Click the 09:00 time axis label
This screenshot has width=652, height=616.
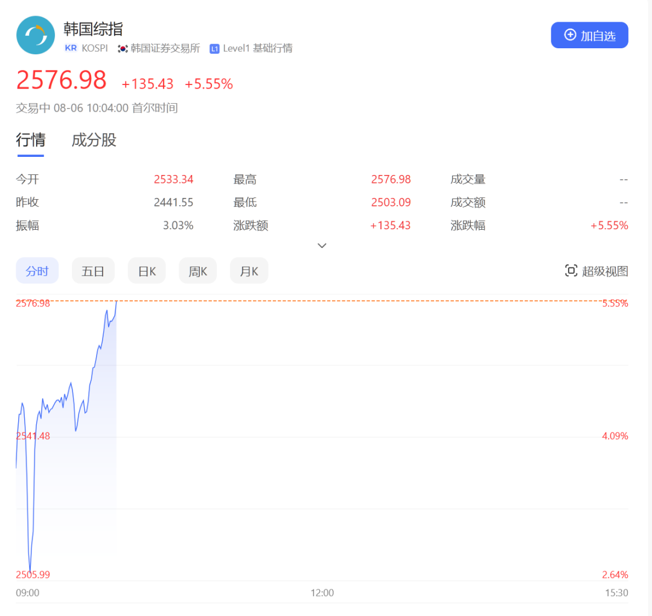tap(27, 592)
